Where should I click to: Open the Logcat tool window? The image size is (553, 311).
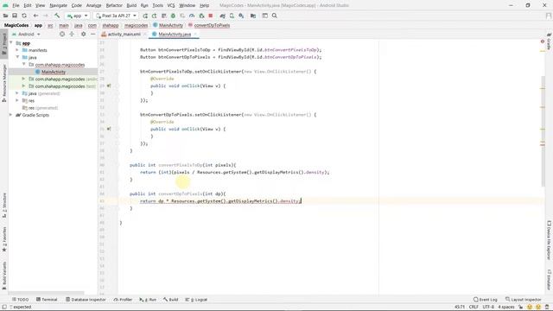pos(196,300)
